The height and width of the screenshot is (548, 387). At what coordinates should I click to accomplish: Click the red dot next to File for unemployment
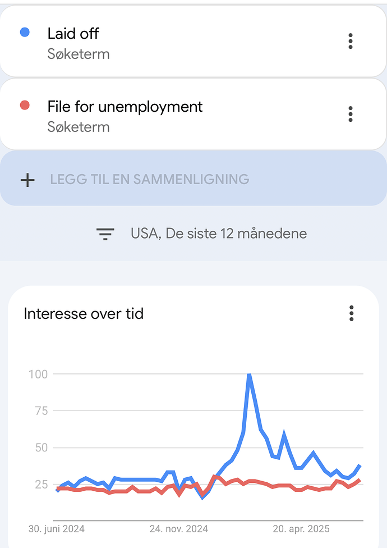tap(25, 105)
